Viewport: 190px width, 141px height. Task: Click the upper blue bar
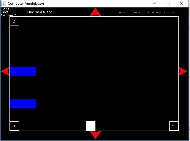coord(23,71)
